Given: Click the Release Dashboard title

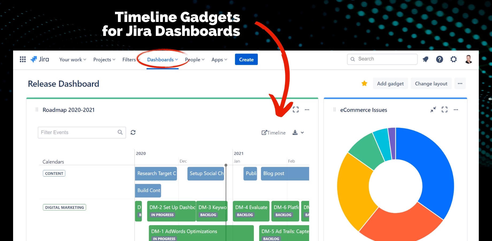Looking at the screenshot, I should coord(64,84).
